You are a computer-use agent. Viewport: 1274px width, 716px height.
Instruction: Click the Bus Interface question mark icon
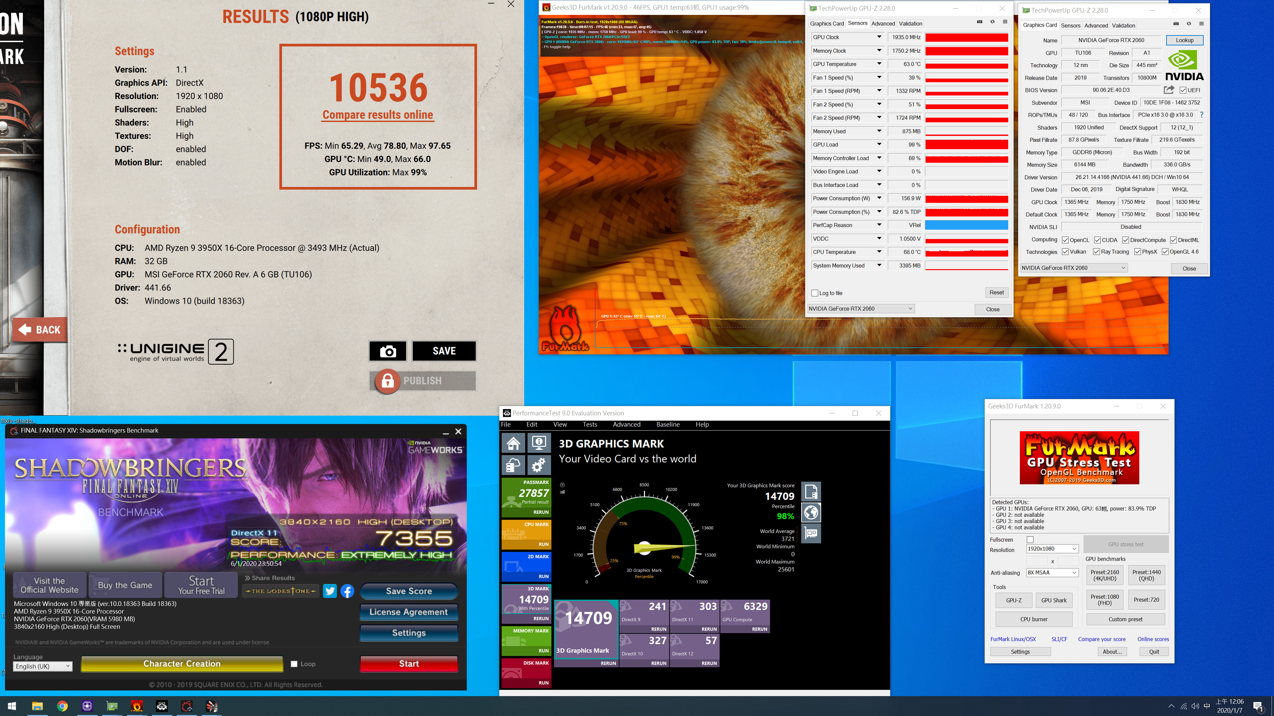click(x=1202, y=115)
